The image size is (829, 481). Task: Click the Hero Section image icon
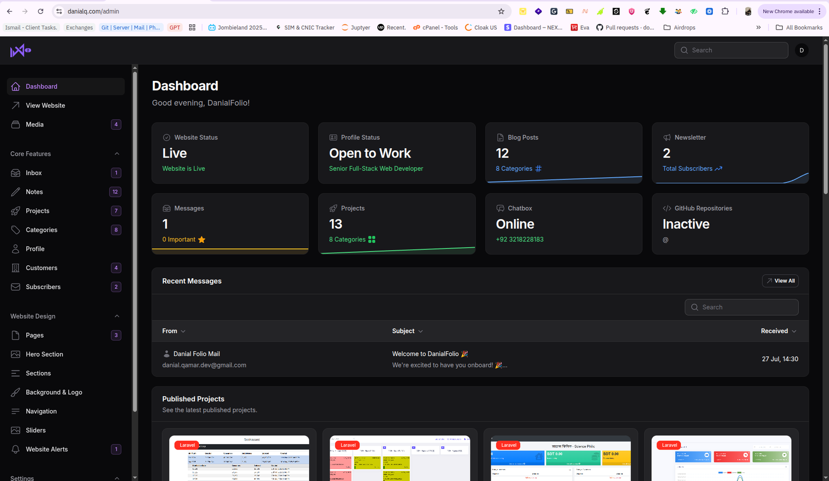click(x=16, y=354)
